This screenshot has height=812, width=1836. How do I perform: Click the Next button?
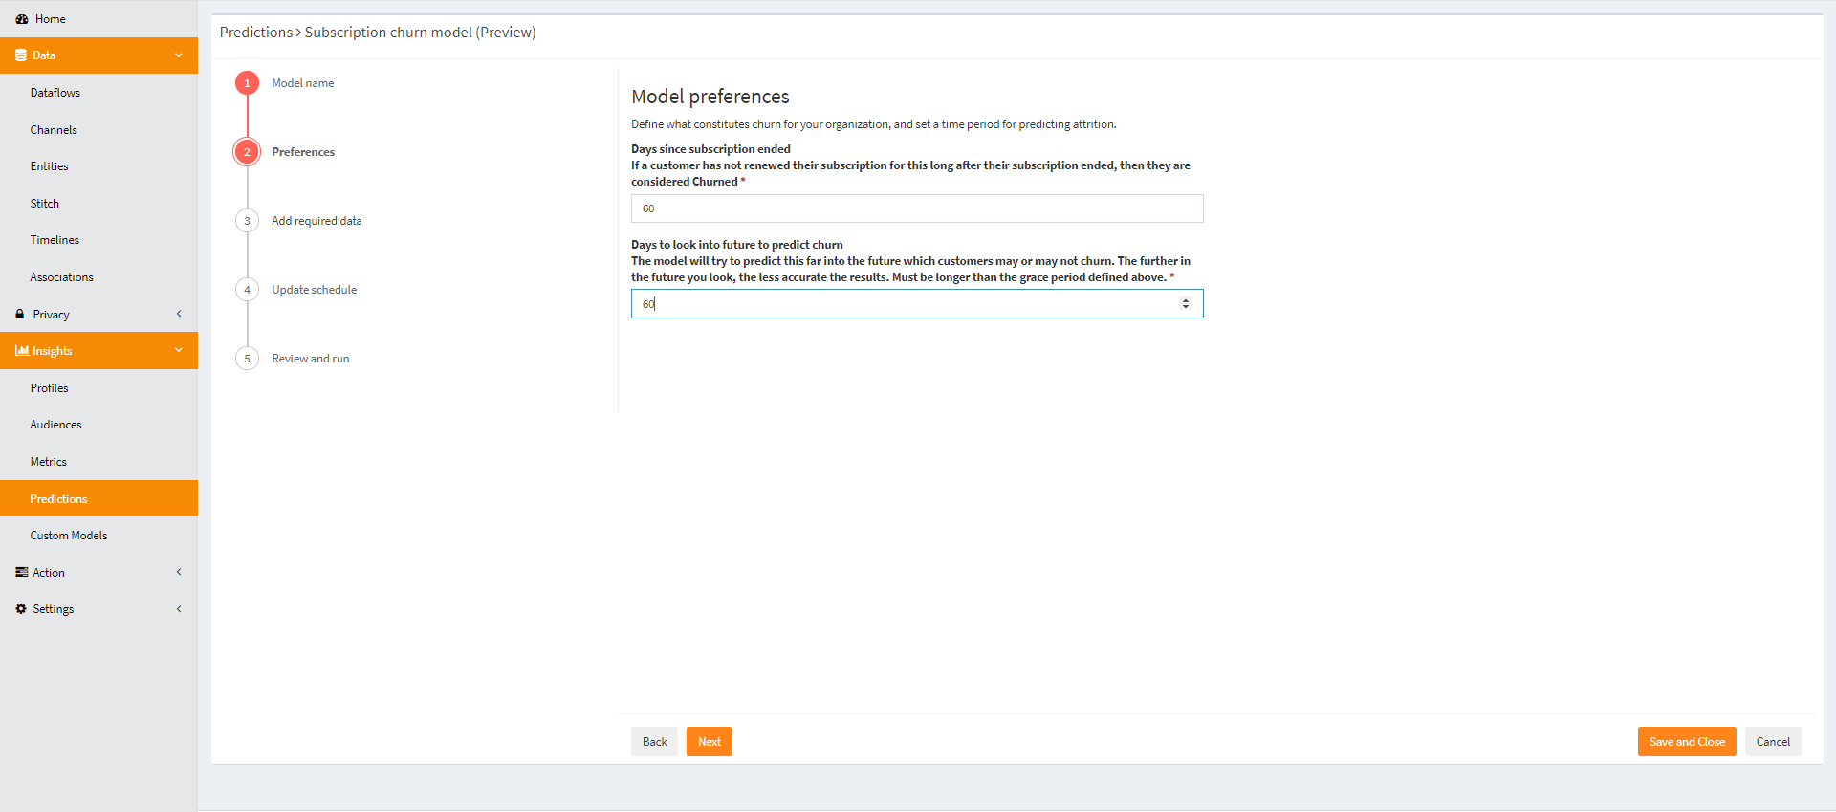710,742
